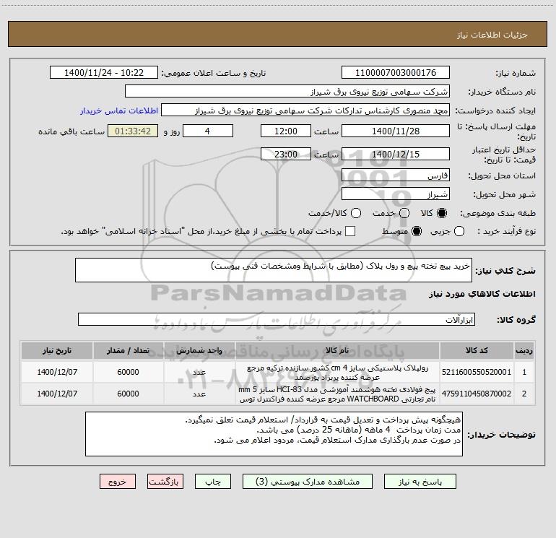Click the validity time field 23:00
Screen dimensions: 556x538
point(286,154)
